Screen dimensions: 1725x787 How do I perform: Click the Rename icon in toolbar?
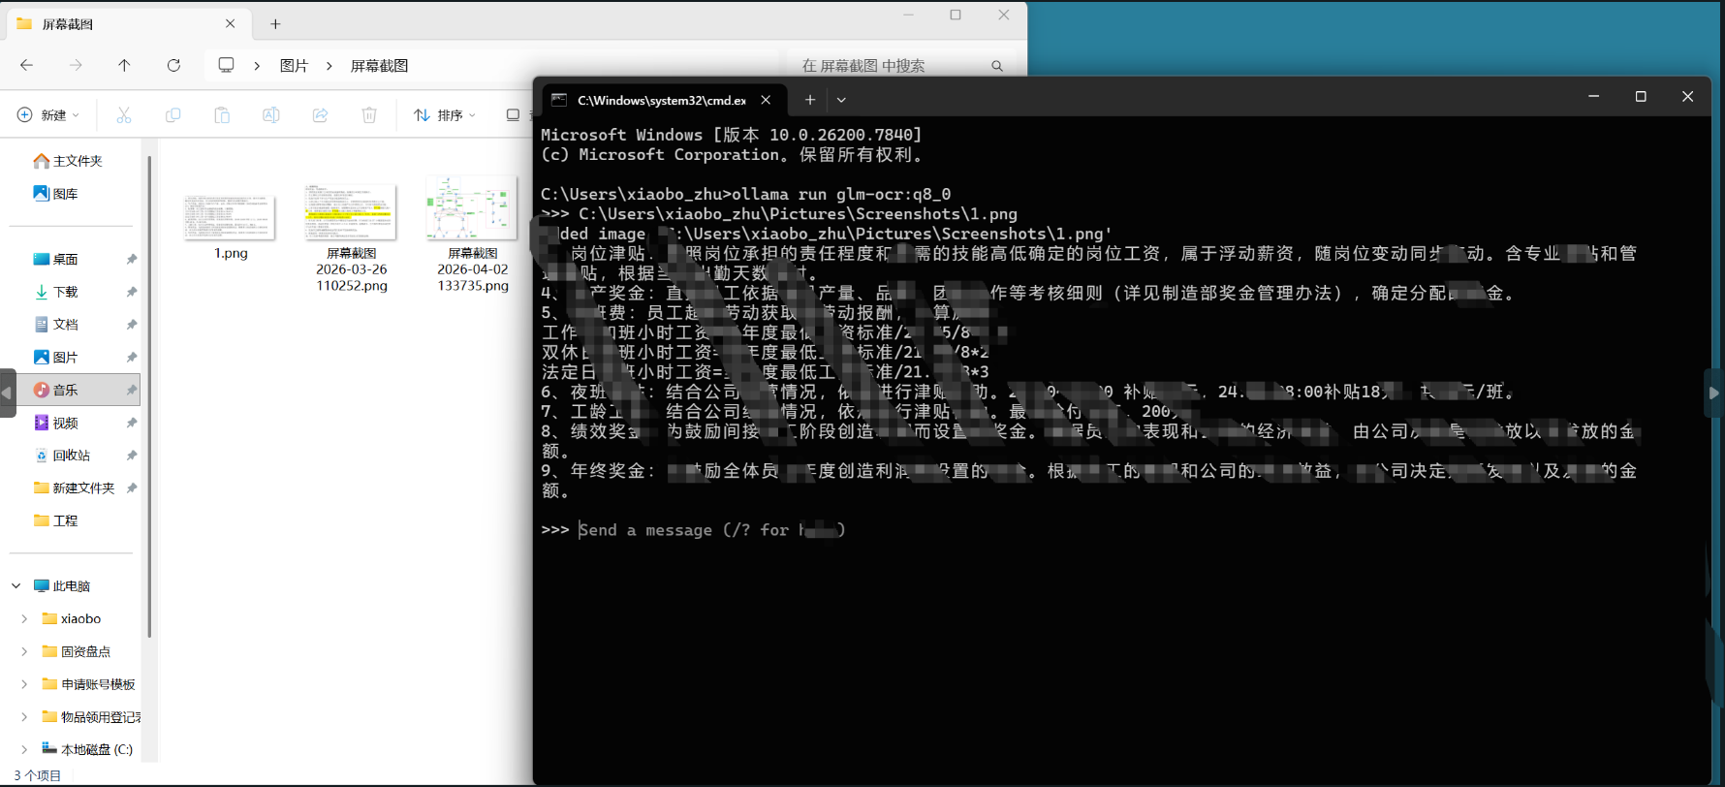click(x=271, y=115)
